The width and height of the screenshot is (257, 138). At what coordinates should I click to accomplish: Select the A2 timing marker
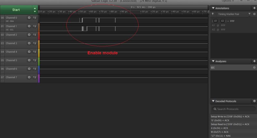pos(222,21)
